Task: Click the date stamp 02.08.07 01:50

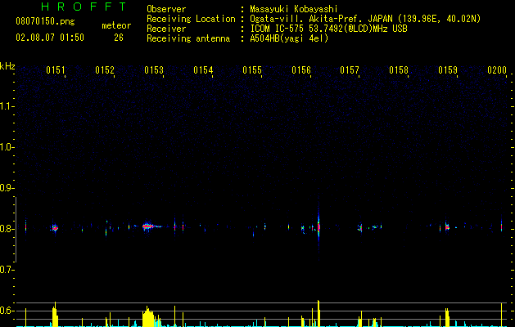Action: pos(50,38)
